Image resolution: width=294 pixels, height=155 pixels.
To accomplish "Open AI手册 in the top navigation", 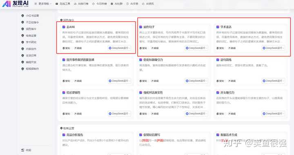I will point(132,4).
